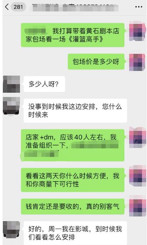This screenshot has width=147, height=245.
Task: Tap the blurred chat title in the header
Action: (x=75, y=7)
